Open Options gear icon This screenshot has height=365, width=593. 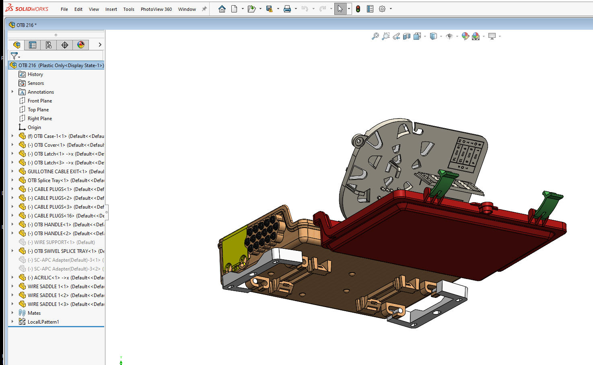[382, 9]
